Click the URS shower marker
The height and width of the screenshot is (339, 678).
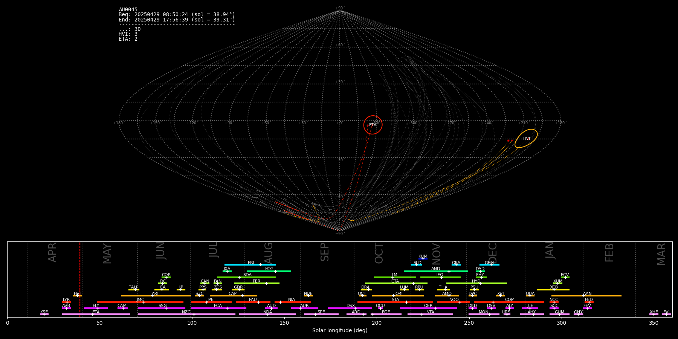[x=507, y=314]
